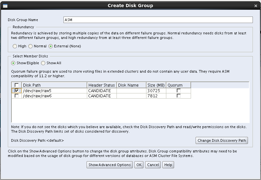Click the Header Status column header
Screen dimensions: 261x180
102,85
